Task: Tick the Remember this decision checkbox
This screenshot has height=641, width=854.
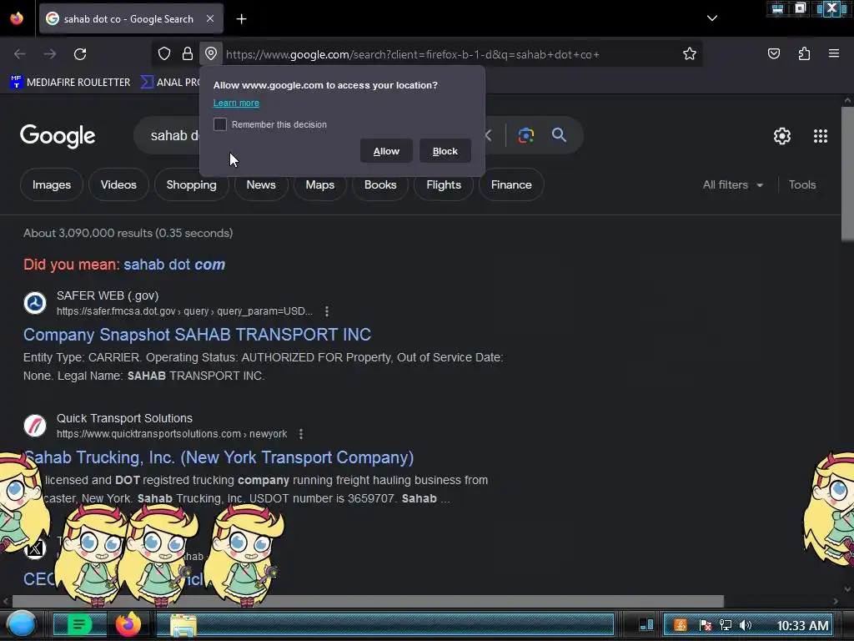Action: tap(220, 124)
